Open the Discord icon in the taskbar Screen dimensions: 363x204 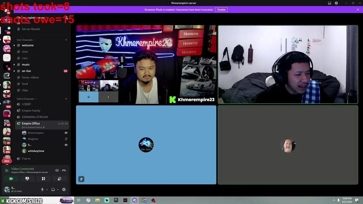tap(135, 200)
